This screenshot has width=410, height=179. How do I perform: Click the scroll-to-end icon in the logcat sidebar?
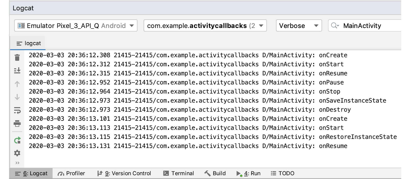pos(17,71)
